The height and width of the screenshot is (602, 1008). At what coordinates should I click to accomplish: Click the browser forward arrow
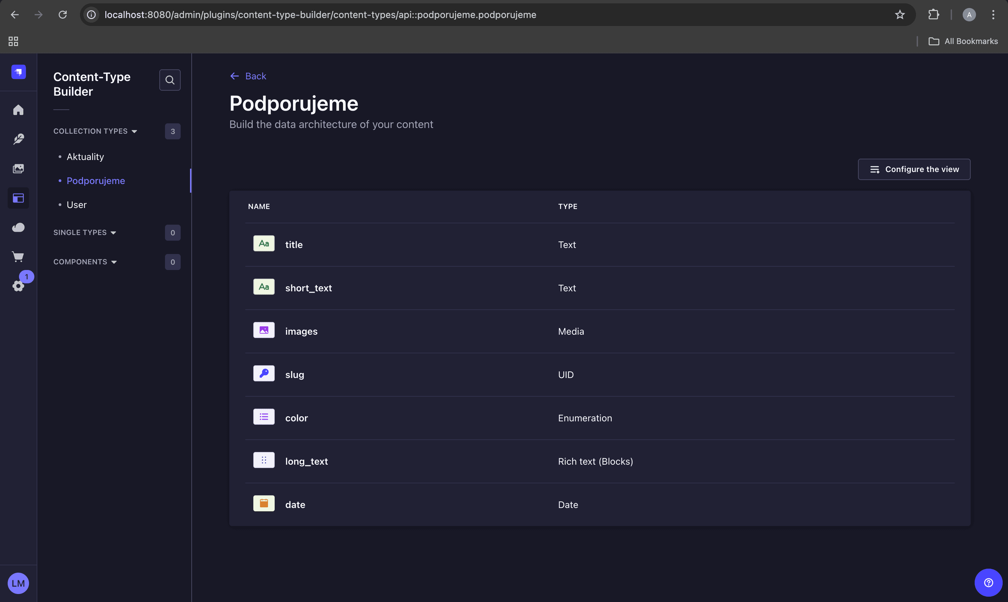click(x=39, y=15)
